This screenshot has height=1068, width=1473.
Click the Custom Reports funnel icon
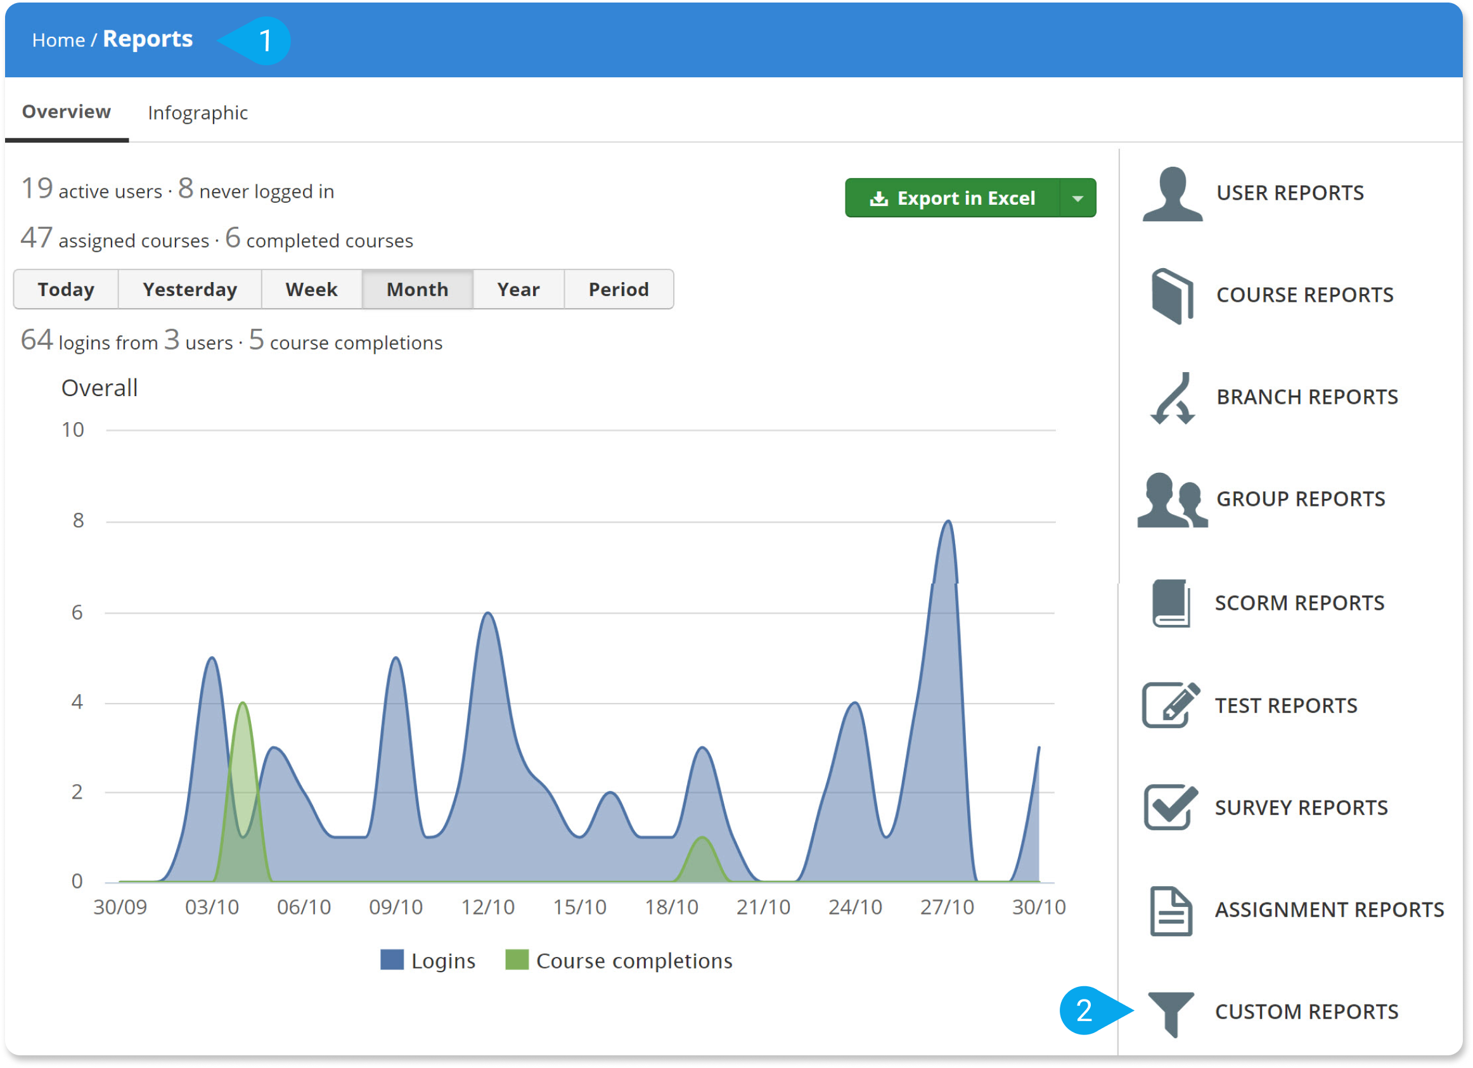tap(1171, 1014)
